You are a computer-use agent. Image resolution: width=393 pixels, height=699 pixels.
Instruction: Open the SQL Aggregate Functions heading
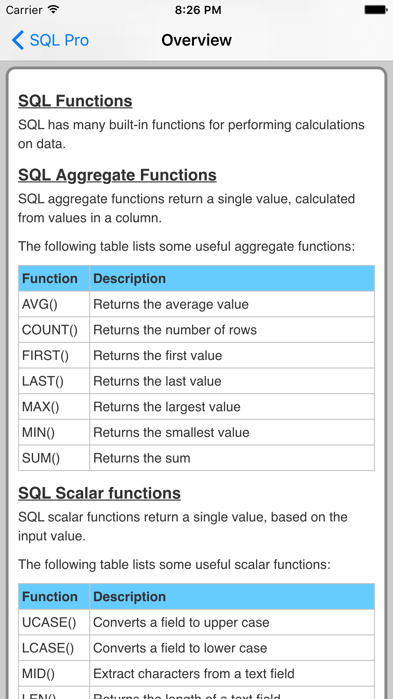(x=117, y=175)
